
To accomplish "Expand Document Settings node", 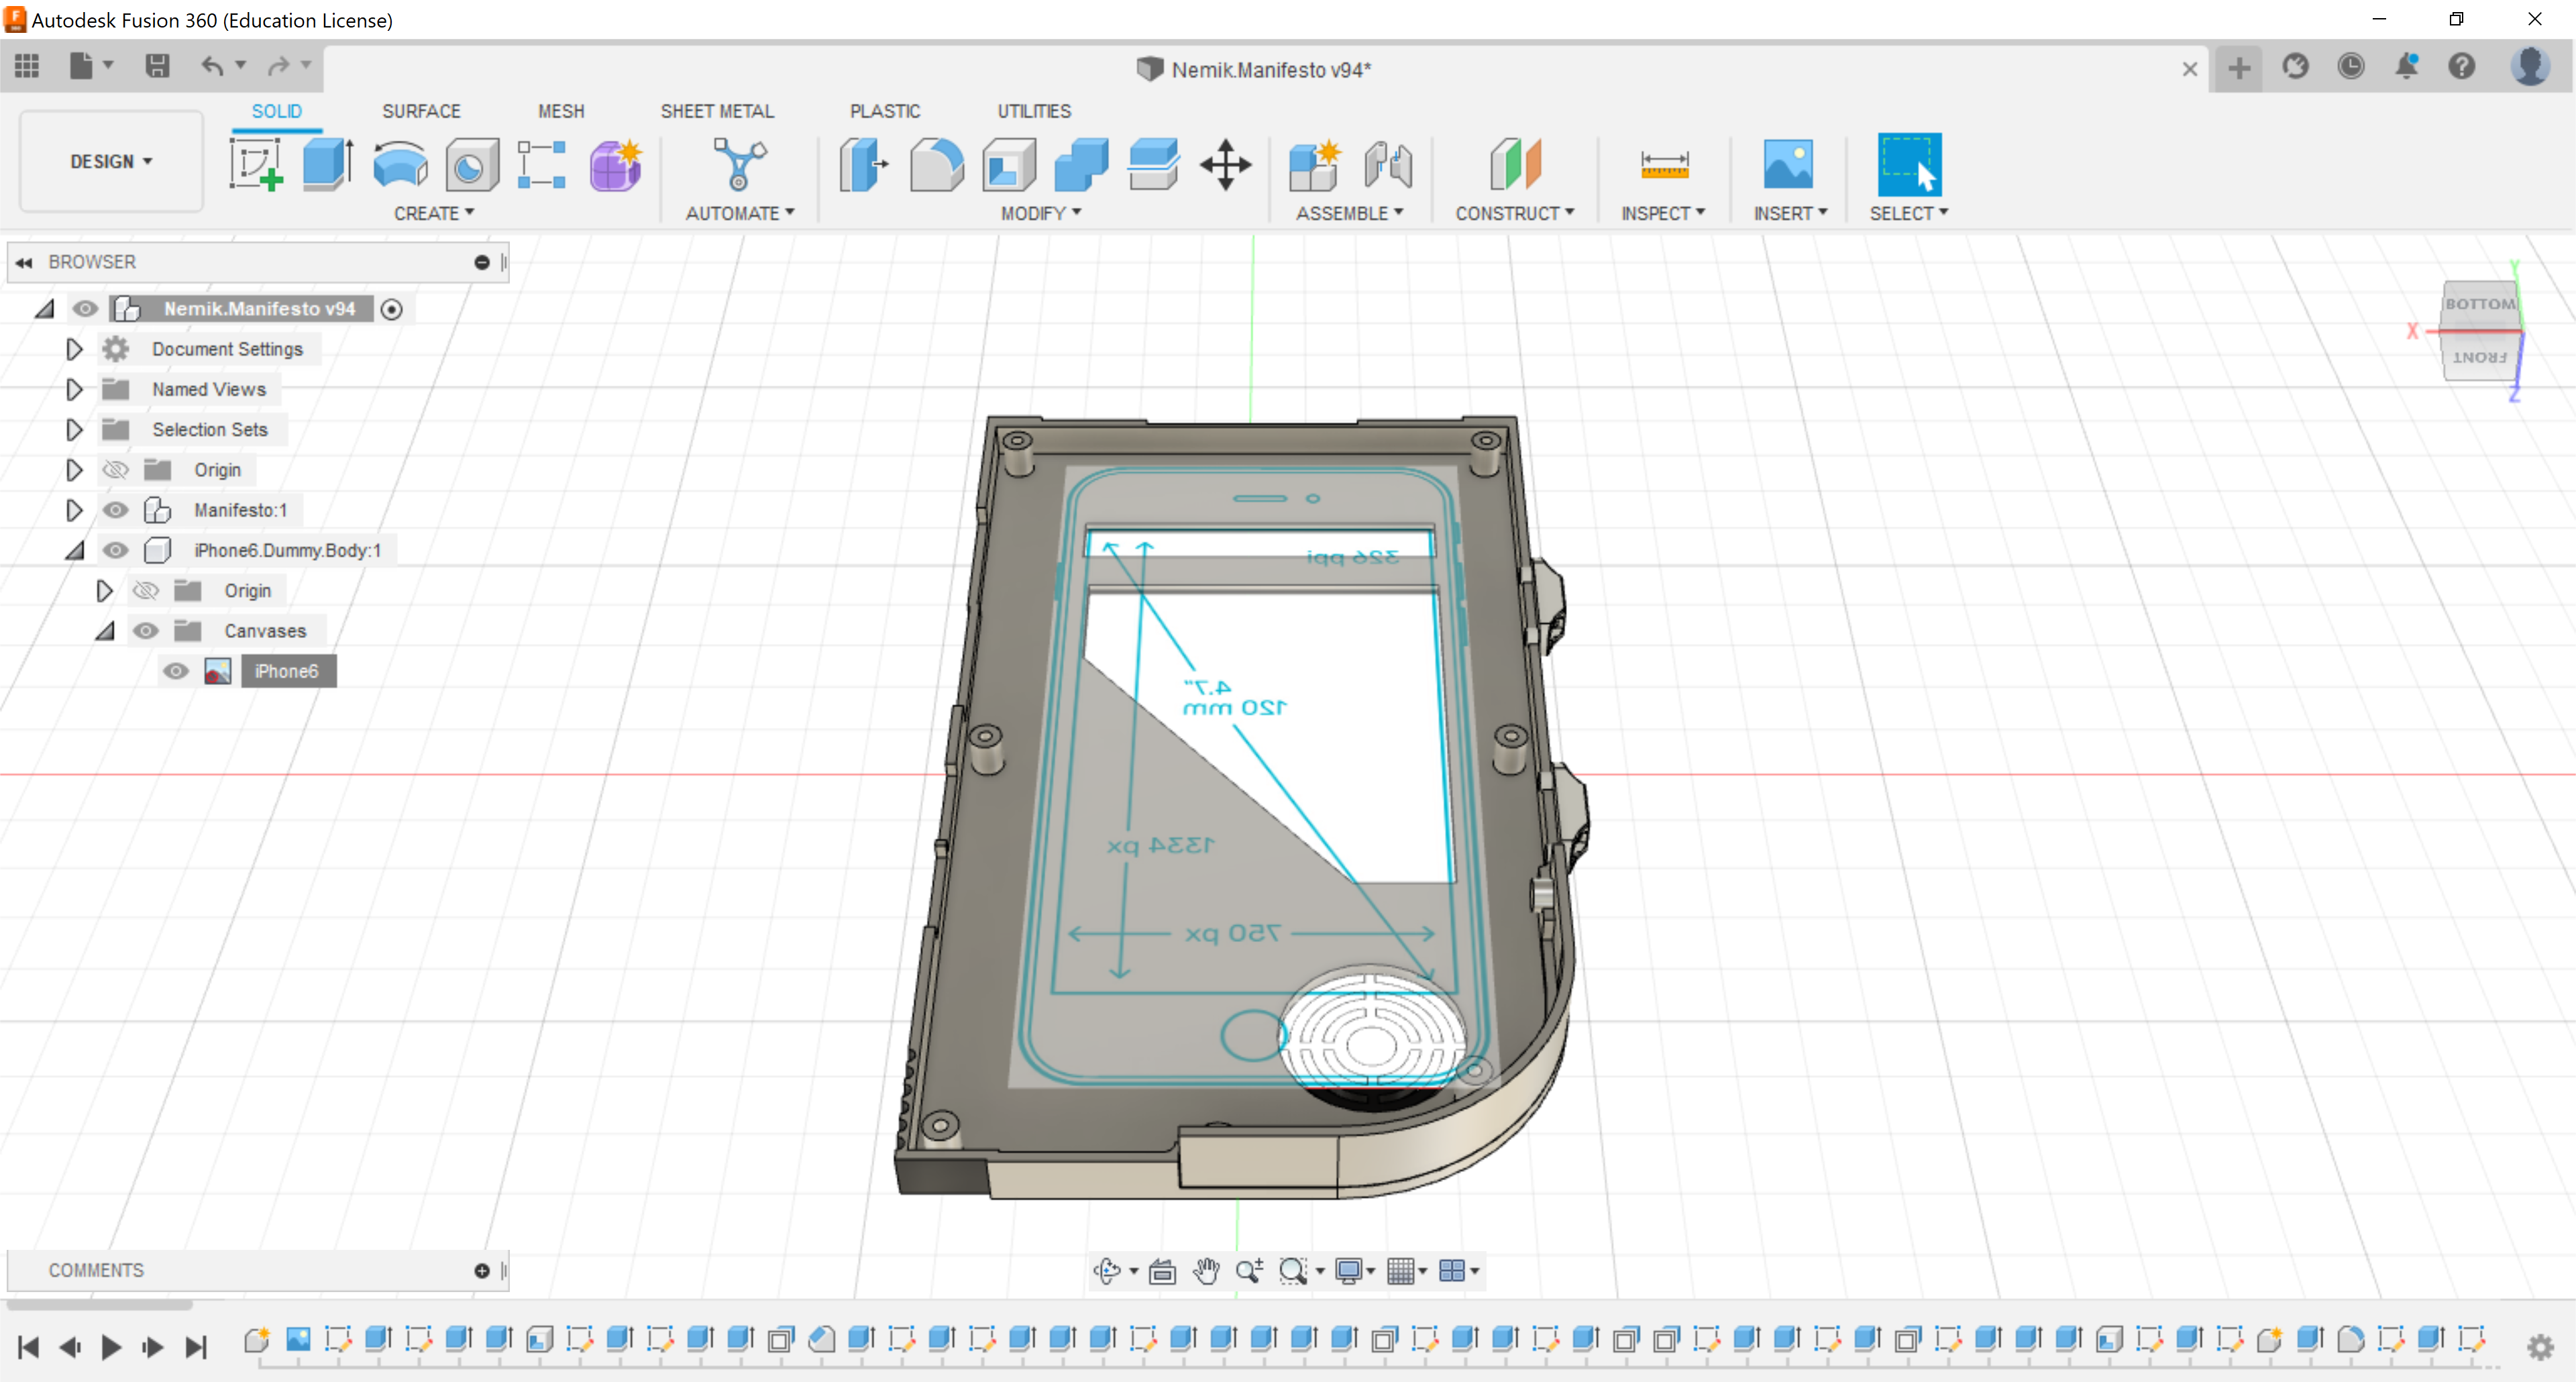I will pos(74,349).
